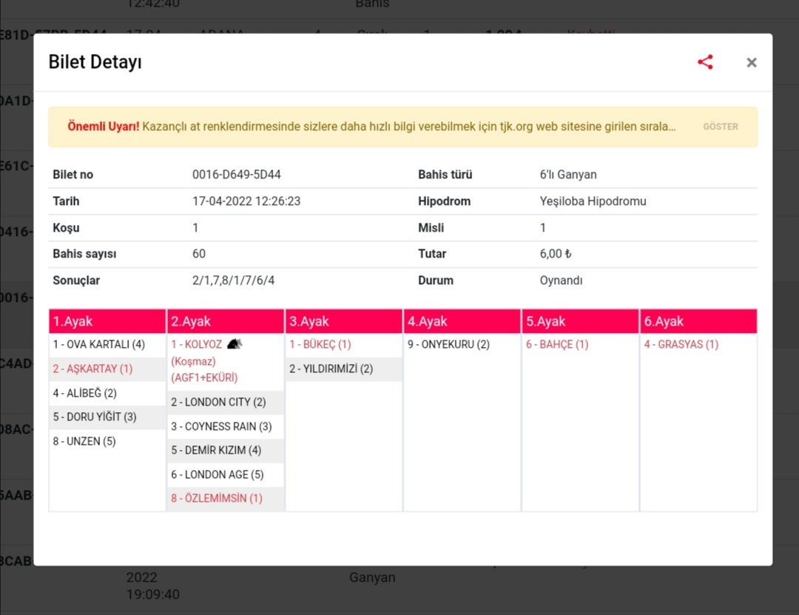Click the Bahis sayısı value 60
The image size is (799, 615).
pos(199,254)
